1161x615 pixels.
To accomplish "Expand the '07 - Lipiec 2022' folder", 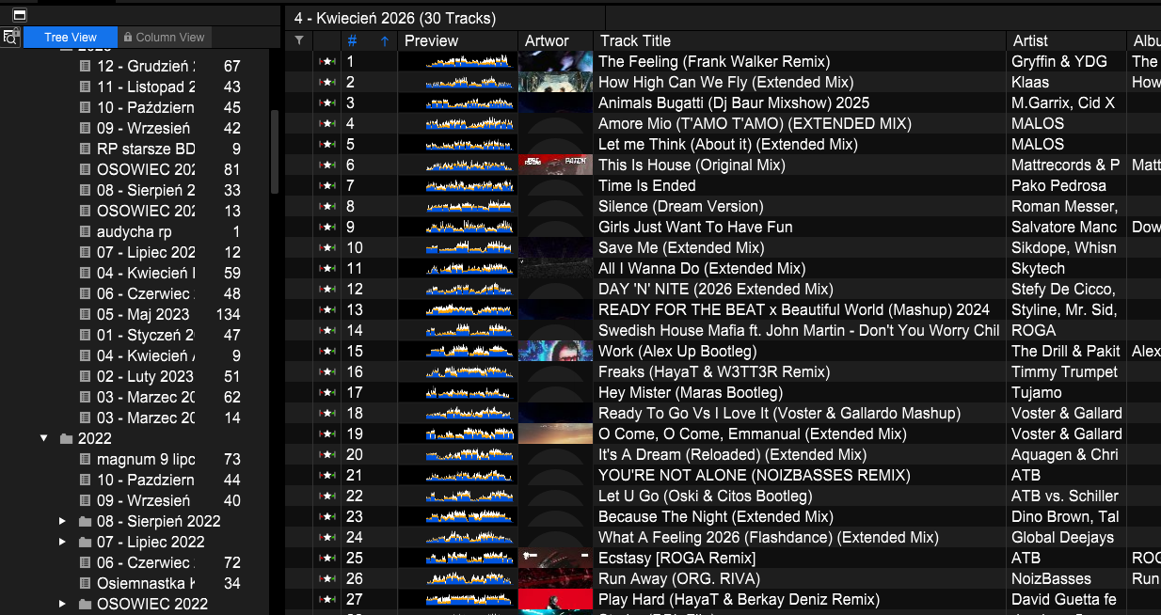I will tap(63, 542).
